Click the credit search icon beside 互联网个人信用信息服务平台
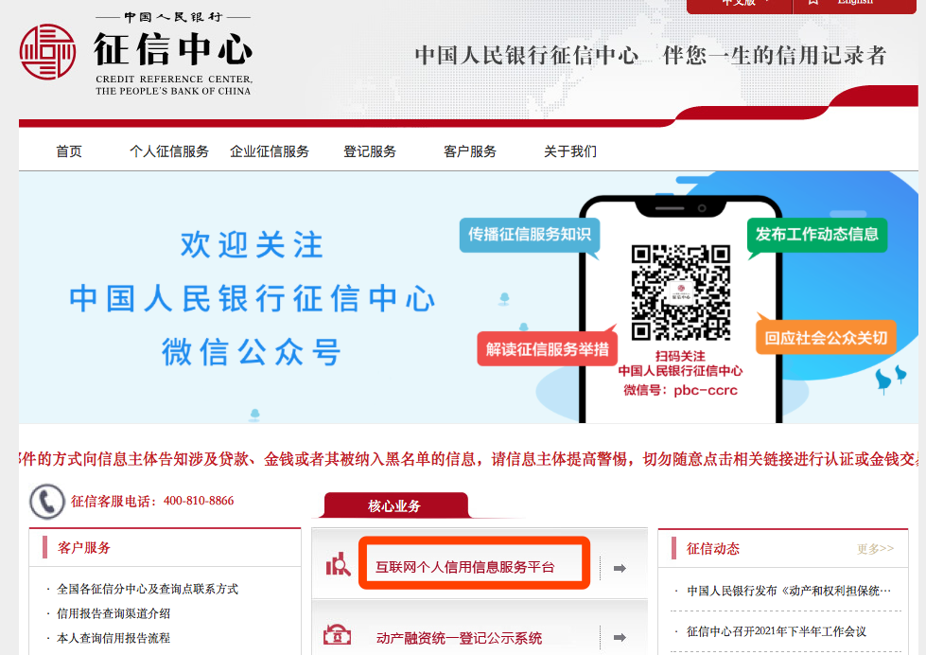Image resolution: width=926 pixels, height=655 pixels. [x=339, y=564]
